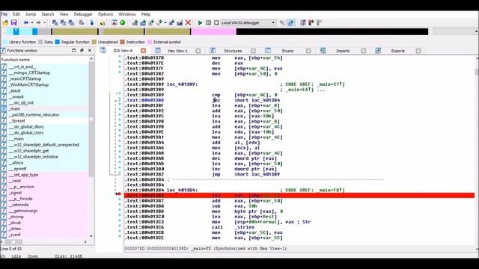The image size is (479, 269).
Task: Close the Imports tab
Action: click(363, 51)
